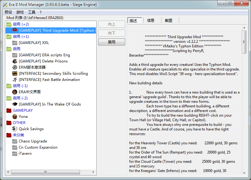Switch to the 描述 tab

click(x=135, y=21)
